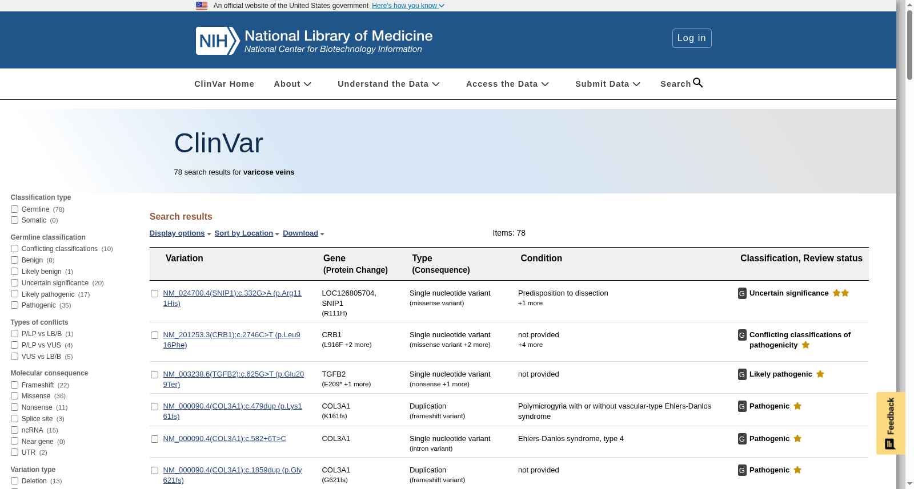Select the Likely pathogenic filter
The width and height of the screenshot is (914, 489).
click(14, 294)
